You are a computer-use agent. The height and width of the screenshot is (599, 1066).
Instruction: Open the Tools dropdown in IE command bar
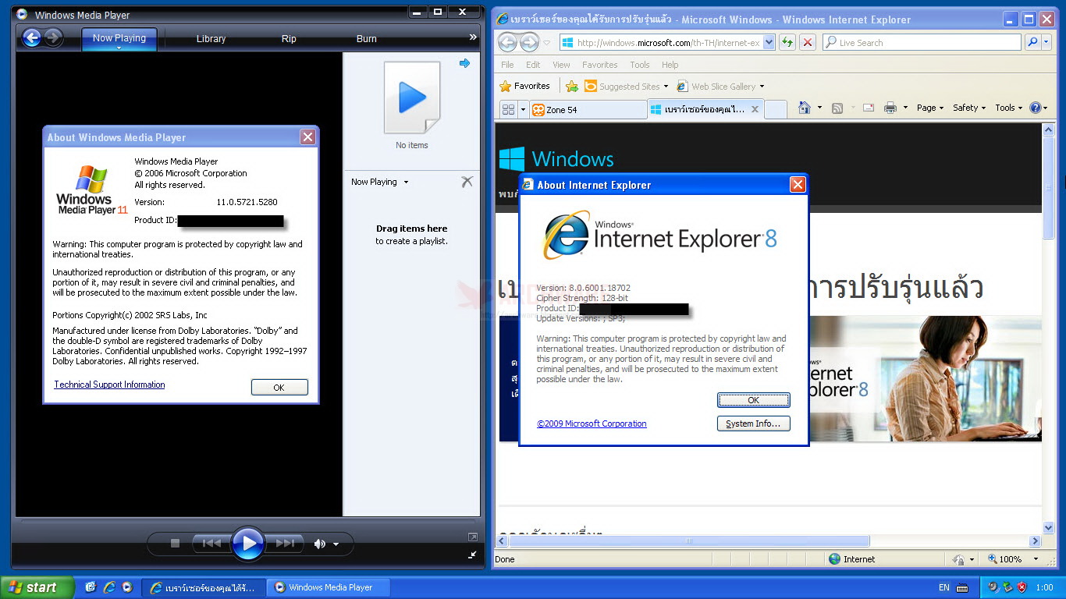1010,108
